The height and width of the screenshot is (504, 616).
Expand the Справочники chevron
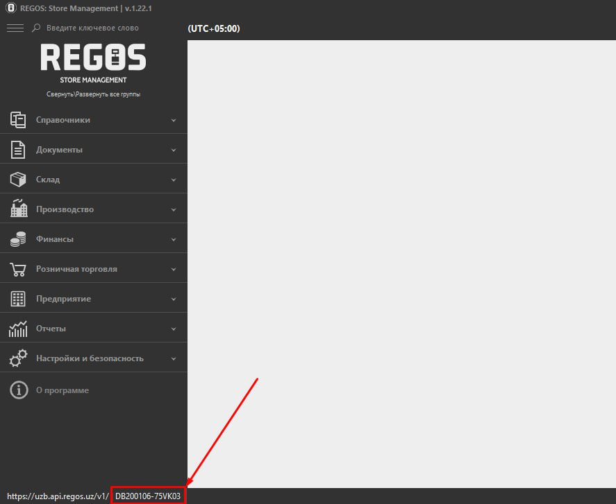pos(173,120)
